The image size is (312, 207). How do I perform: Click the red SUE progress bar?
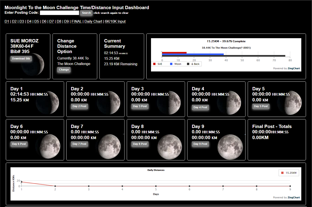[x=174, y=53]
